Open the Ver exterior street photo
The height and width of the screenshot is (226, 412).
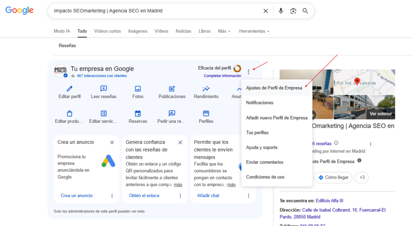364,107
